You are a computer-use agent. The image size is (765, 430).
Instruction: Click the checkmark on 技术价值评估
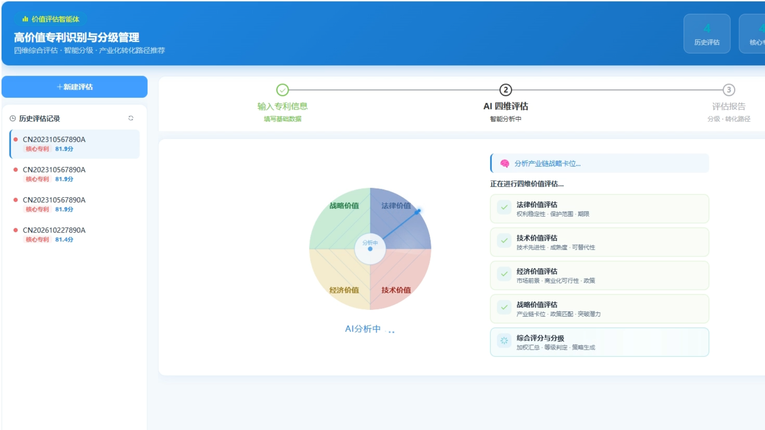click(504, 241)
